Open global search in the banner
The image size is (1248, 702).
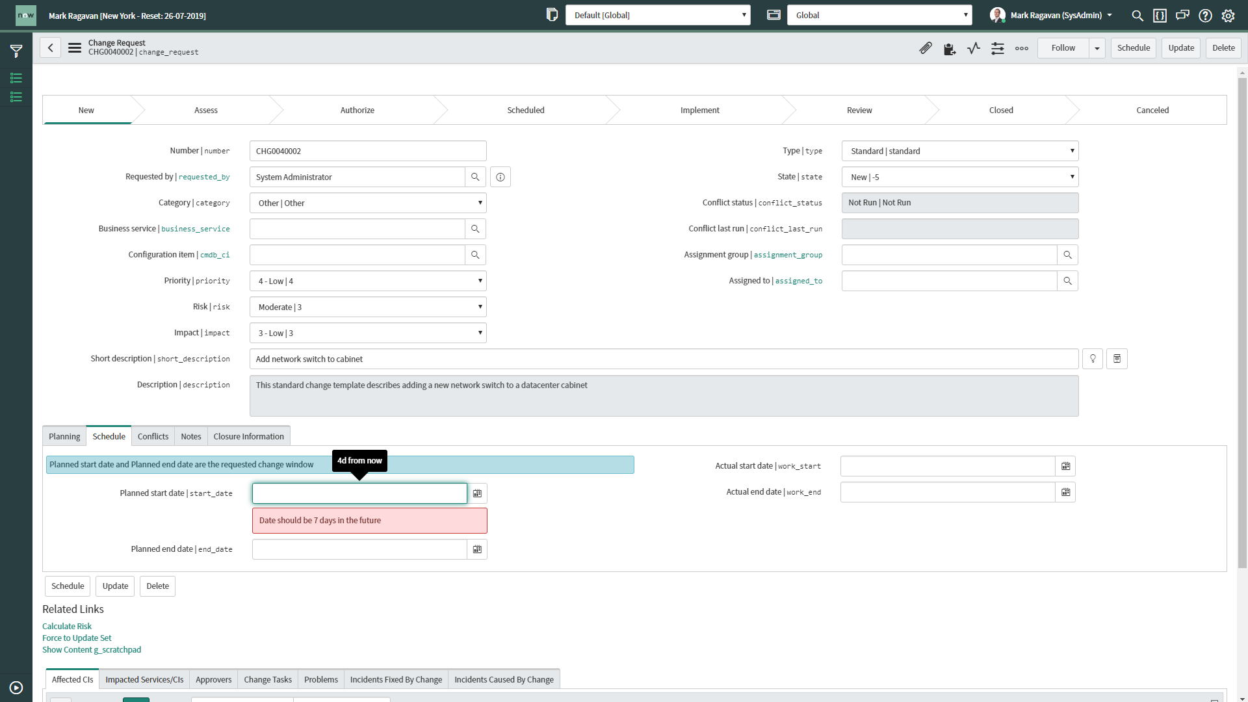(x=1137, y=15)
